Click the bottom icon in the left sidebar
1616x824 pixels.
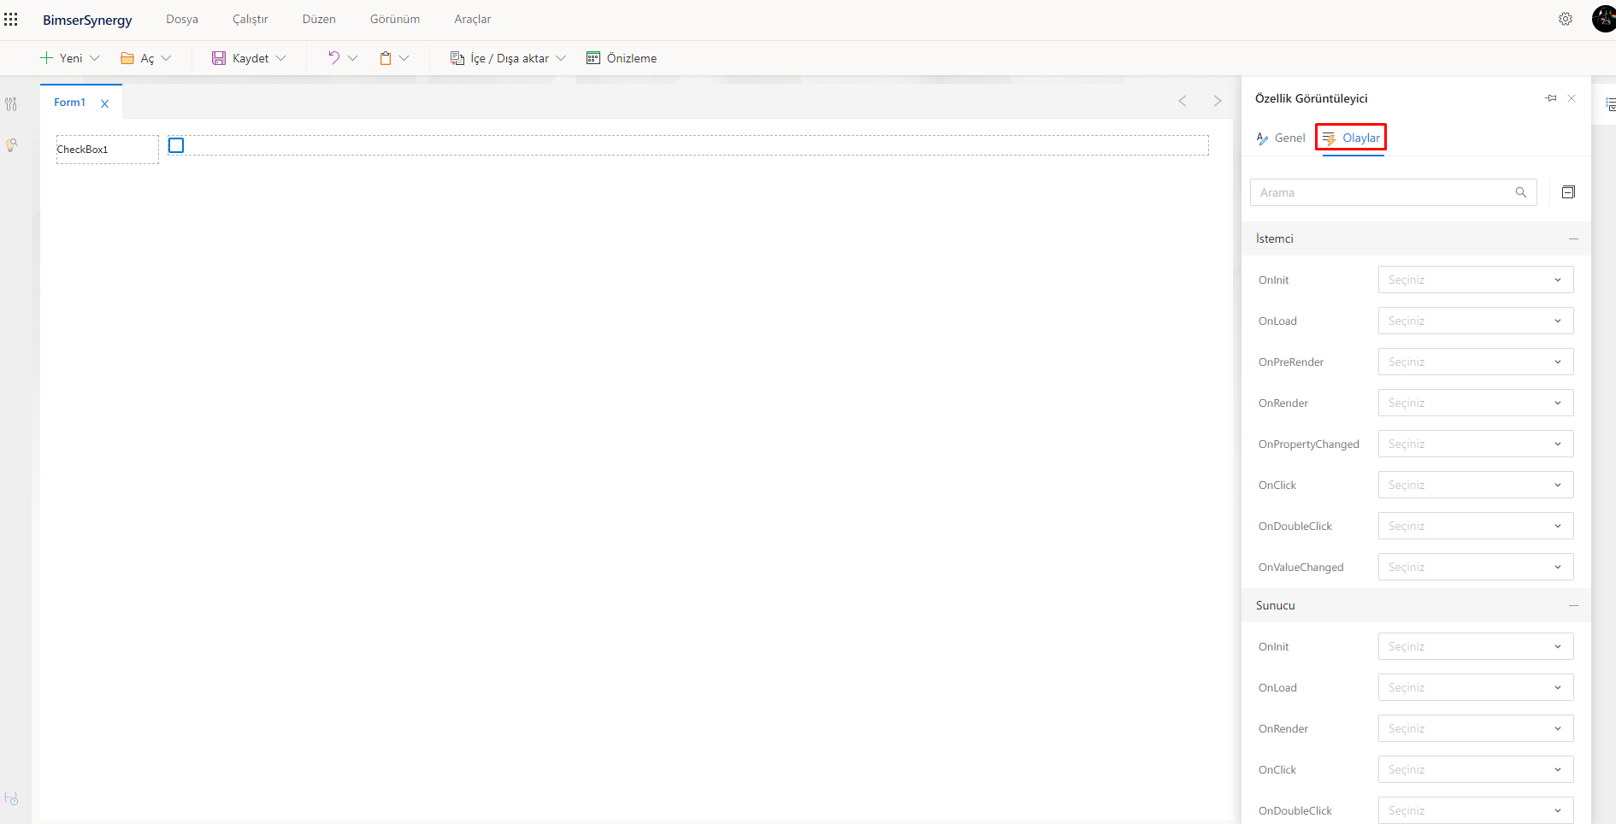(x=11, y=798)
